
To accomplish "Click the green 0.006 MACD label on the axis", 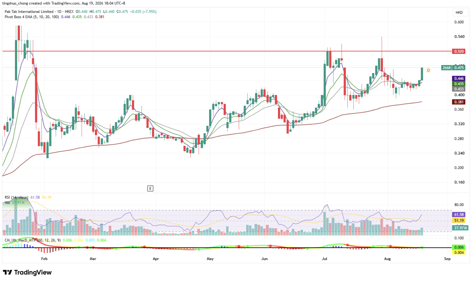I will [459, 247].
